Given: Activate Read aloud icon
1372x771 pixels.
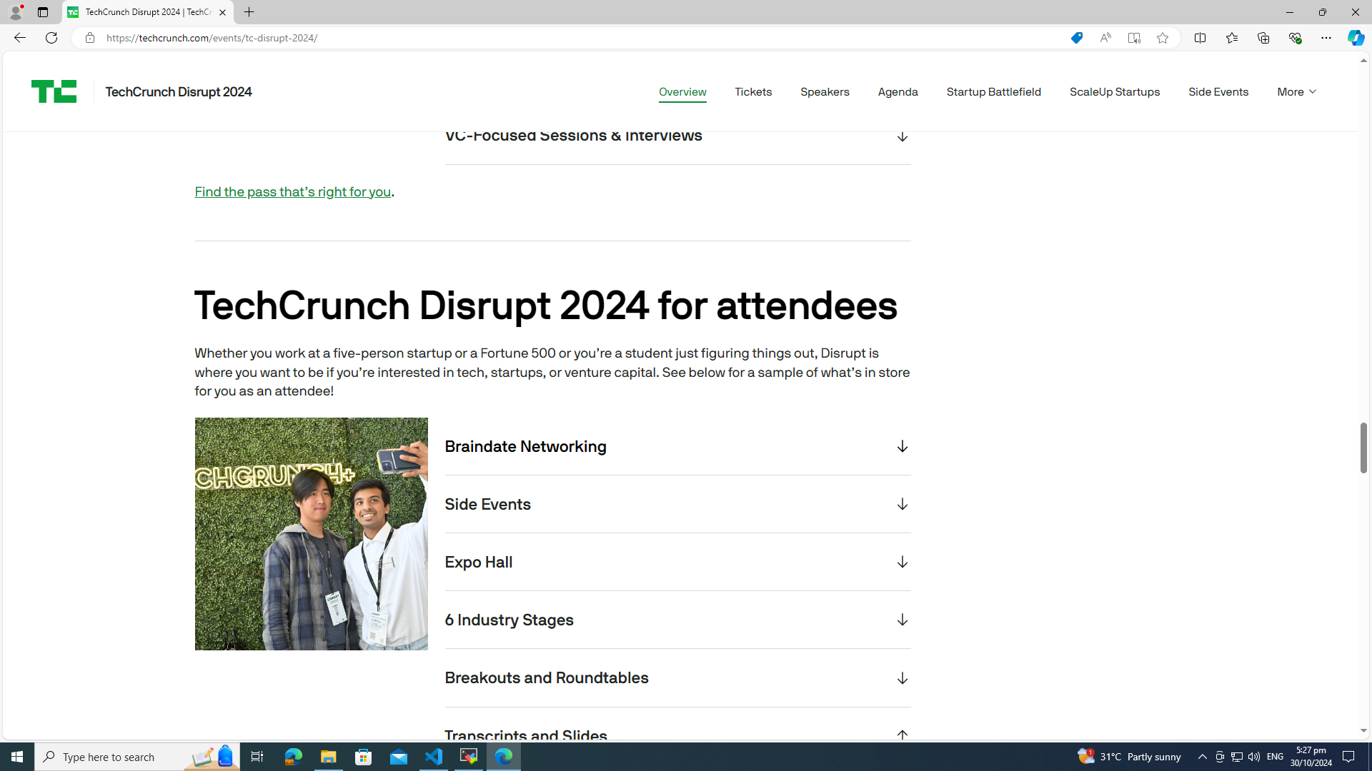Looking at the screenshot, I should coord(1105,38).
